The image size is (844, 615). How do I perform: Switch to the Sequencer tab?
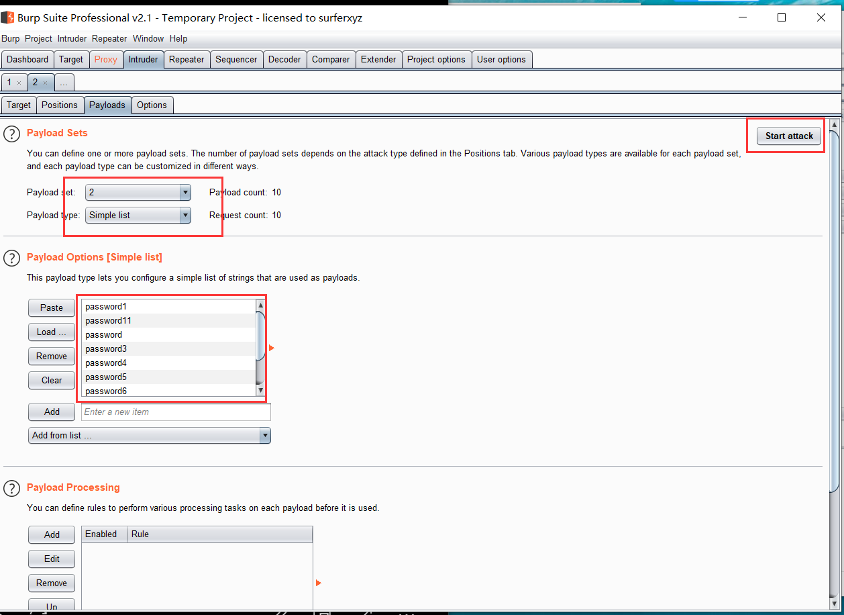(x=236, y=60)
